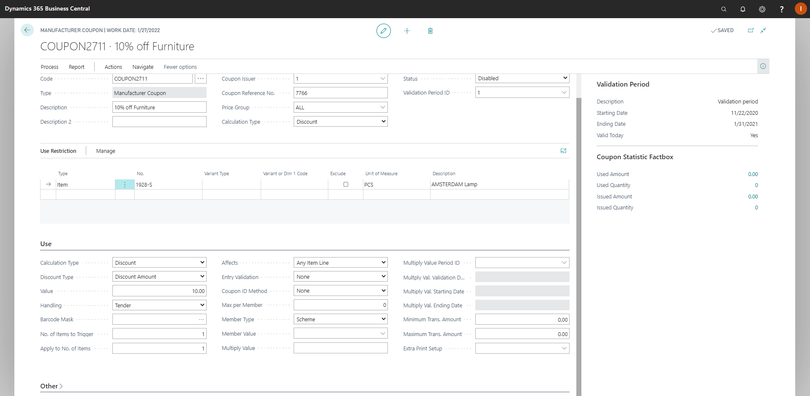
Task: Click the Coupon Reference No. field
Action: point(341,93)
